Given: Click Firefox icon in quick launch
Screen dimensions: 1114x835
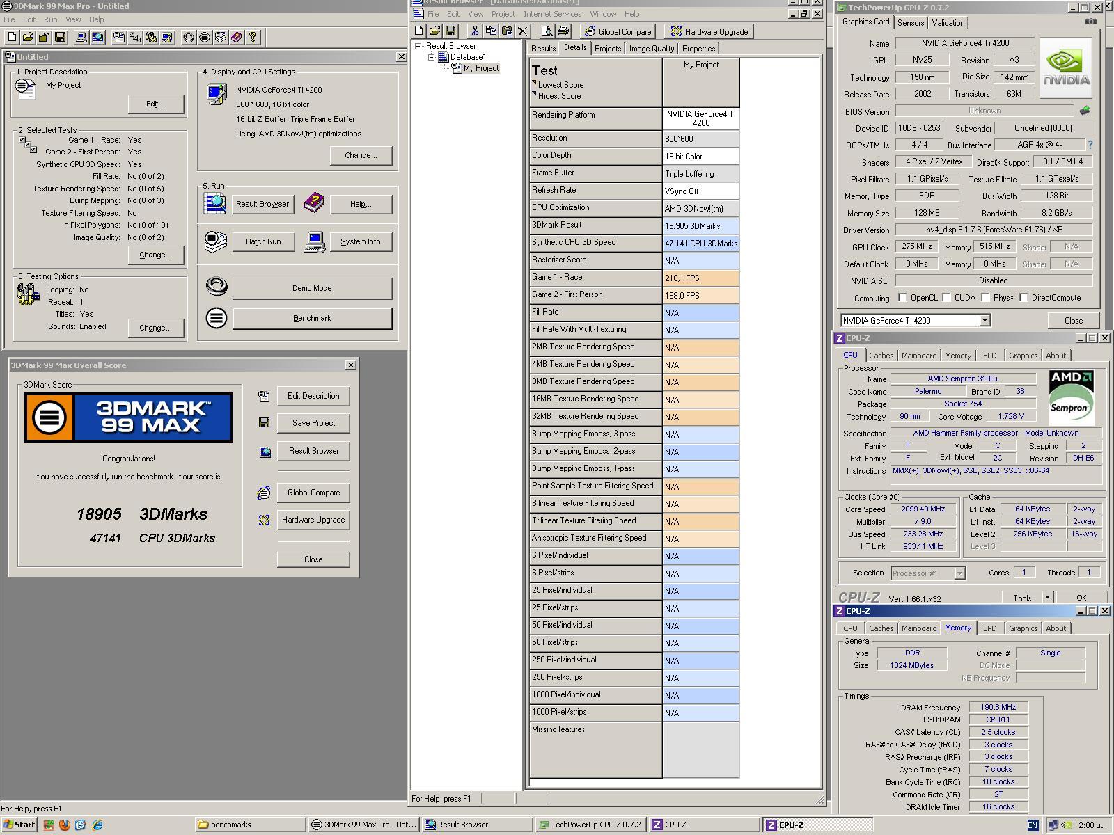Looking at the screenshot, I should tap(65, 825).
